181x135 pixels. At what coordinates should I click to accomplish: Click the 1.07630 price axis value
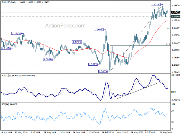(176, 65)
